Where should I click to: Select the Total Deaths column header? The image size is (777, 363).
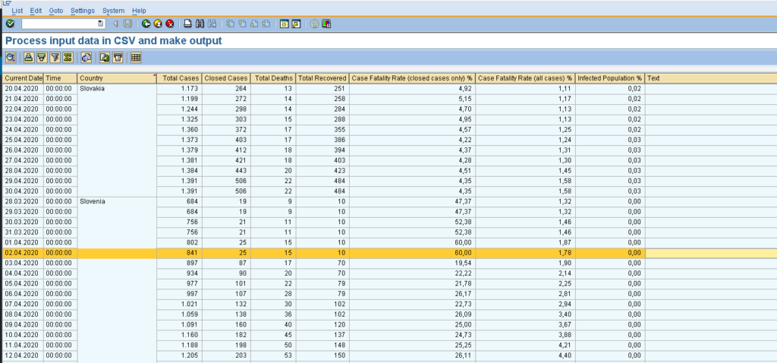pos(272,78)
